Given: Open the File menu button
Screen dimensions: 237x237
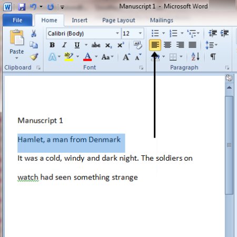Looking at the screenshot, I should (17, 20).
